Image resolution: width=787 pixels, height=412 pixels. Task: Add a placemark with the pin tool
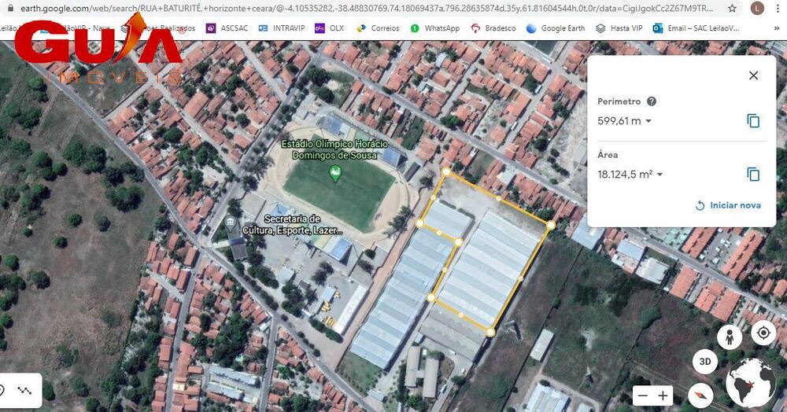tap(2, 391)
